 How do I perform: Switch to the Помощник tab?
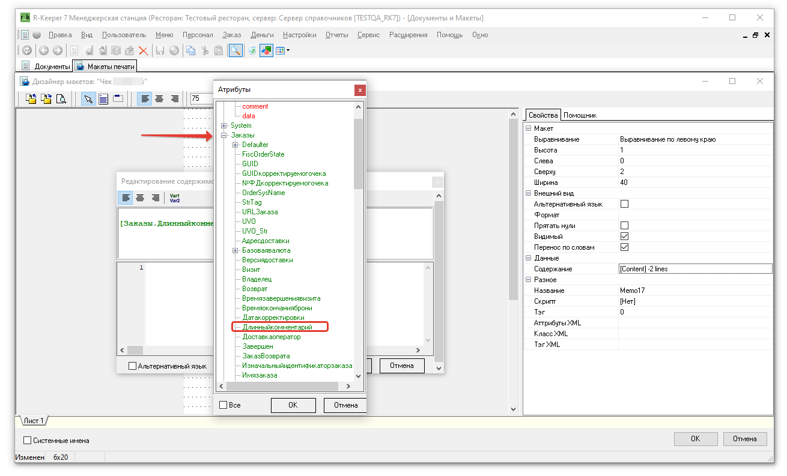point(580,115)
